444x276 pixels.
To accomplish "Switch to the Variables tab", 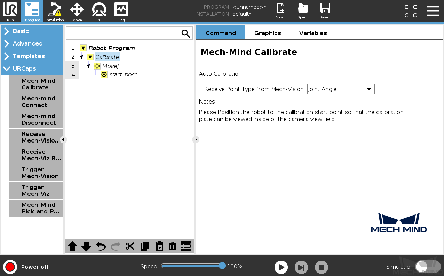I will [x=313, y=33].
